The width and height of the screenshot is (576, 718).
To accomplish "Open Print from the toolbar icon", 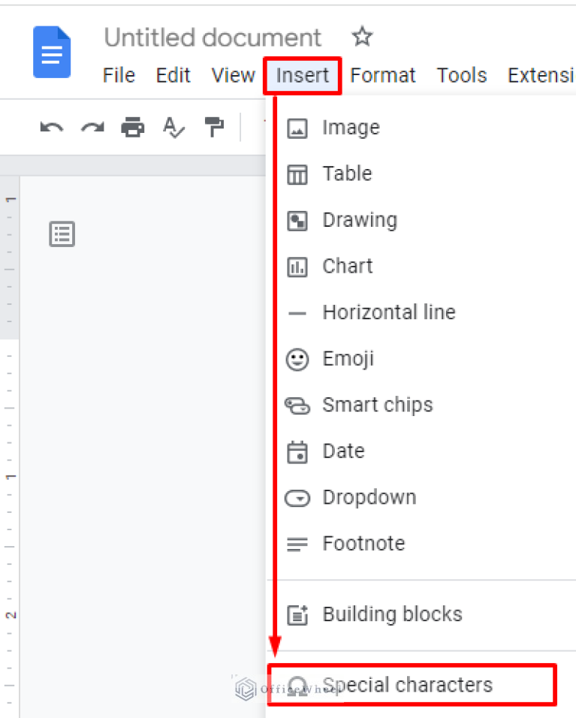I will 132,128.
